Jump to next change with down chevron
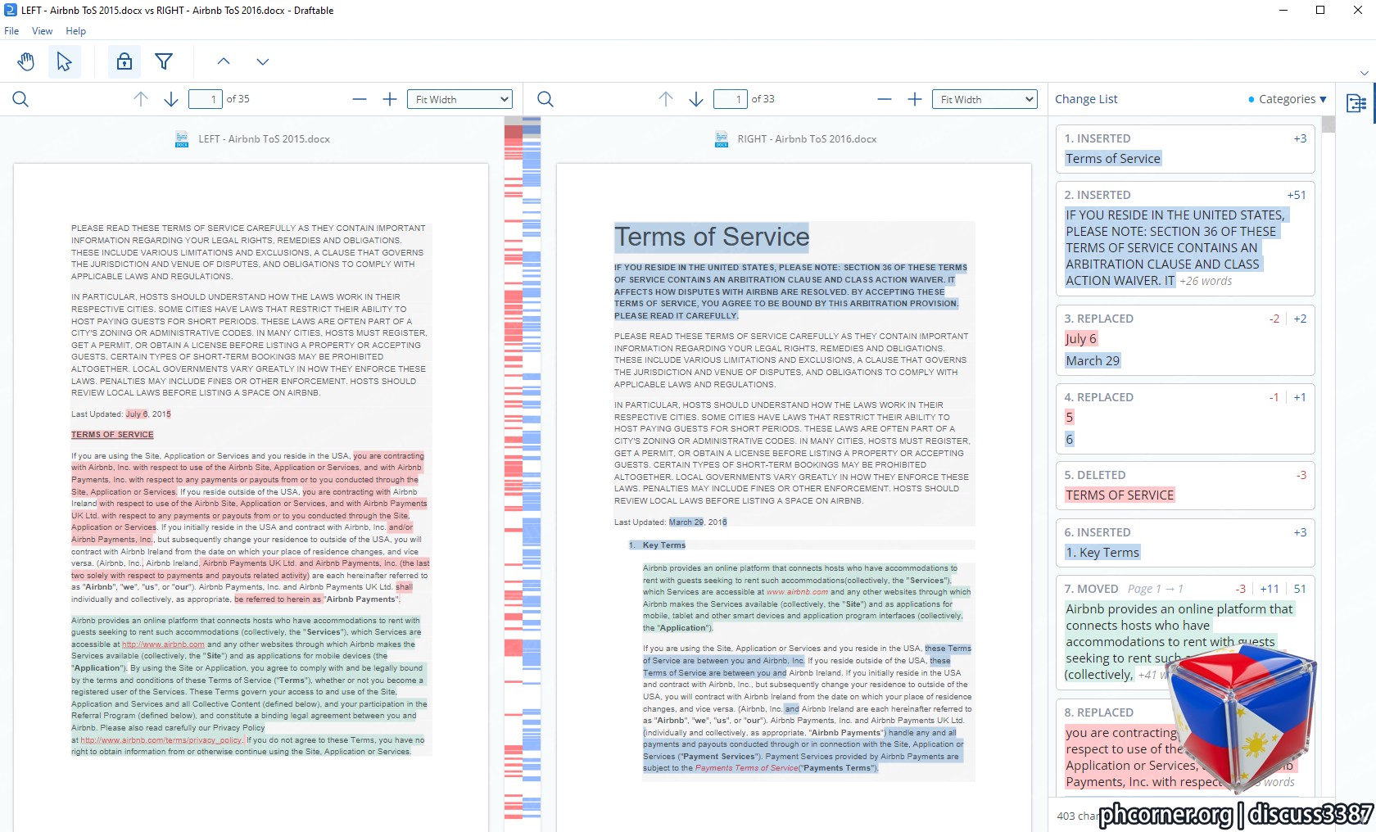 tap(263, 61)
